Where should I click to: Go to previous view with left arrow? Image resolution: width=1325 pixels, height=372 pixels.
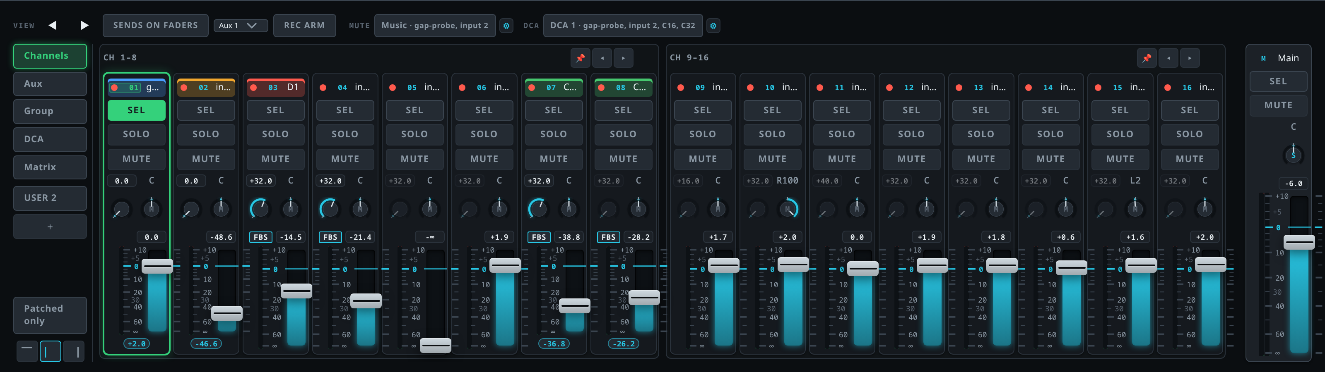coord(53,25)
